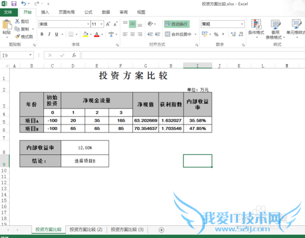Viewport: 305px width, 238px height.
Task: Switch to the View tab
Action: (x=141, y=12)
